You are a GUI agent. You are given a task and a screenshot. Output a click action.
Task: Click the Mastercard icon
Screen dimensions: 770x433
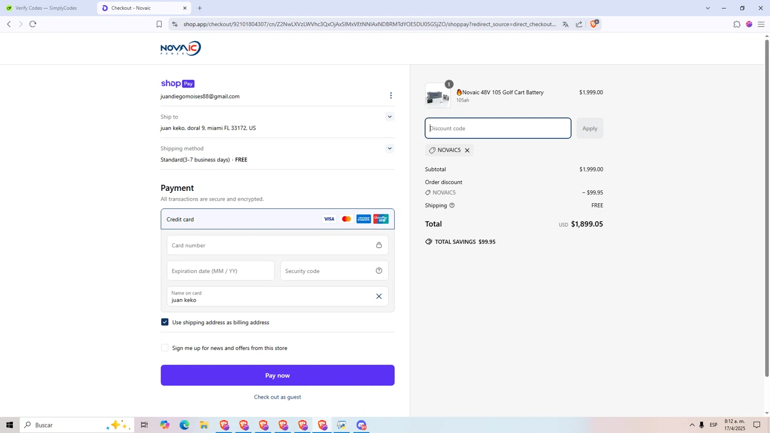pyautogui.click(x=346, y=219)
